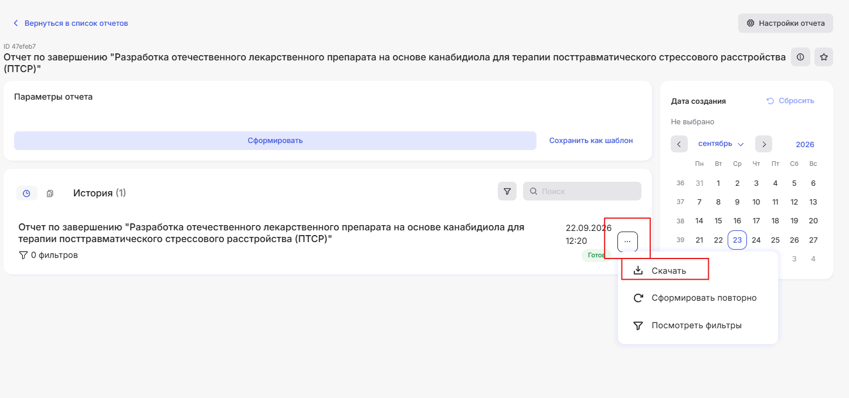
Task: Click the Готово status badge
Action: [596, 255]
